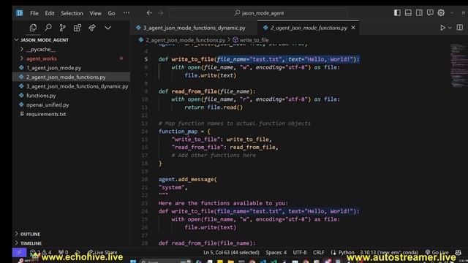Click the Windows taskbar search box
The height and width of the screenshot is (263, 468).
pyautogui.click(x=166, y=262)
